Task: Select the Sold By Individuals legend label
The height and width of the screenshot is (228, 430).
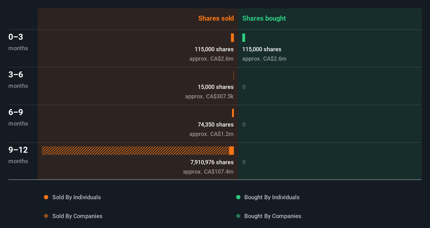Action: tap(76, 197)
